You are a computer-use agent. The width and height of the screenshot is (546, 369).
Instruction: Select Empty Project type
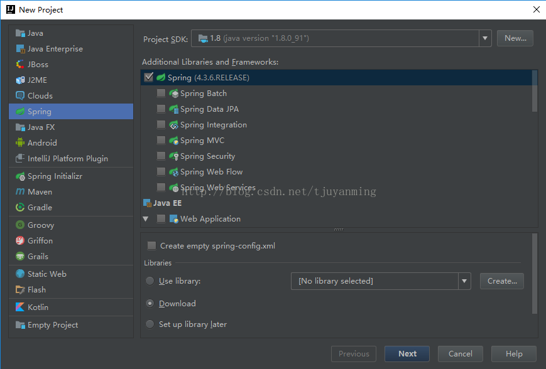(x=71, y=325)
